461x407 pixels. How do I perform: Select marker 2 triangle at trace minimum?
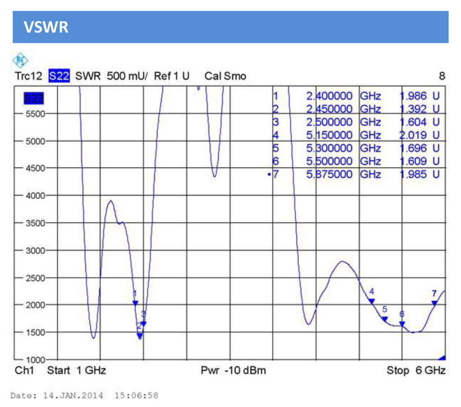point(140,335)
